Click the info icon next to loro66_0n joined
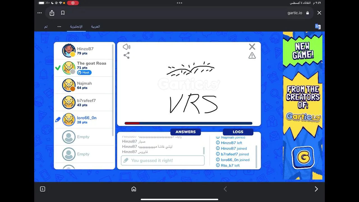 pos(218,160)
